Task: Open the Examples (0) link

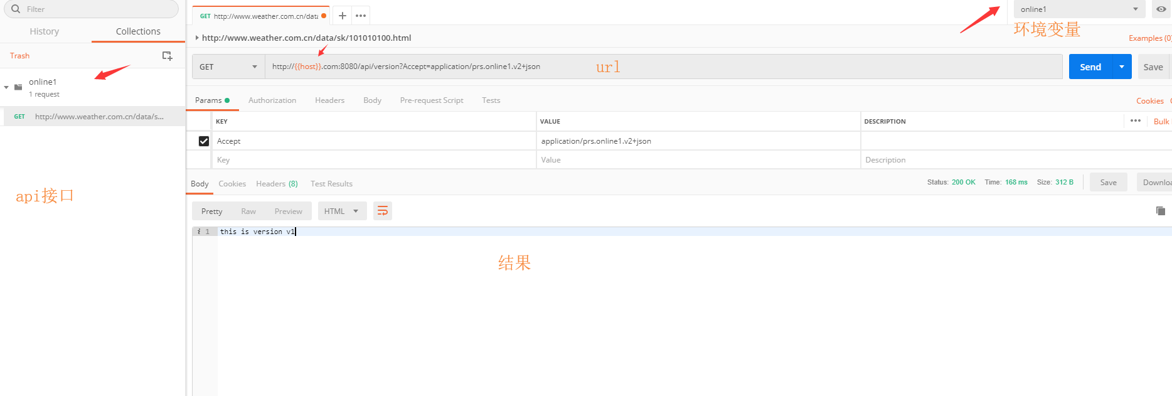Action: [x=1149, y=38]
